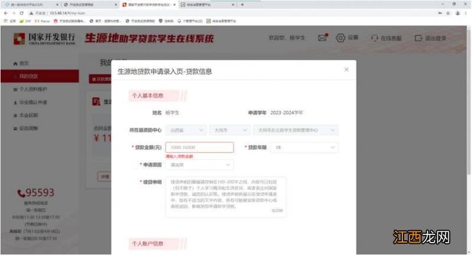Click the red button under 我的贷款 heading

(100, 79)
